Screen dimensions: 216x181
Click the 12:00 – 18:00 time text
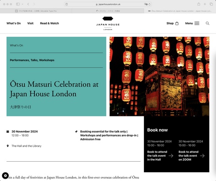click(x=20, y=135)
